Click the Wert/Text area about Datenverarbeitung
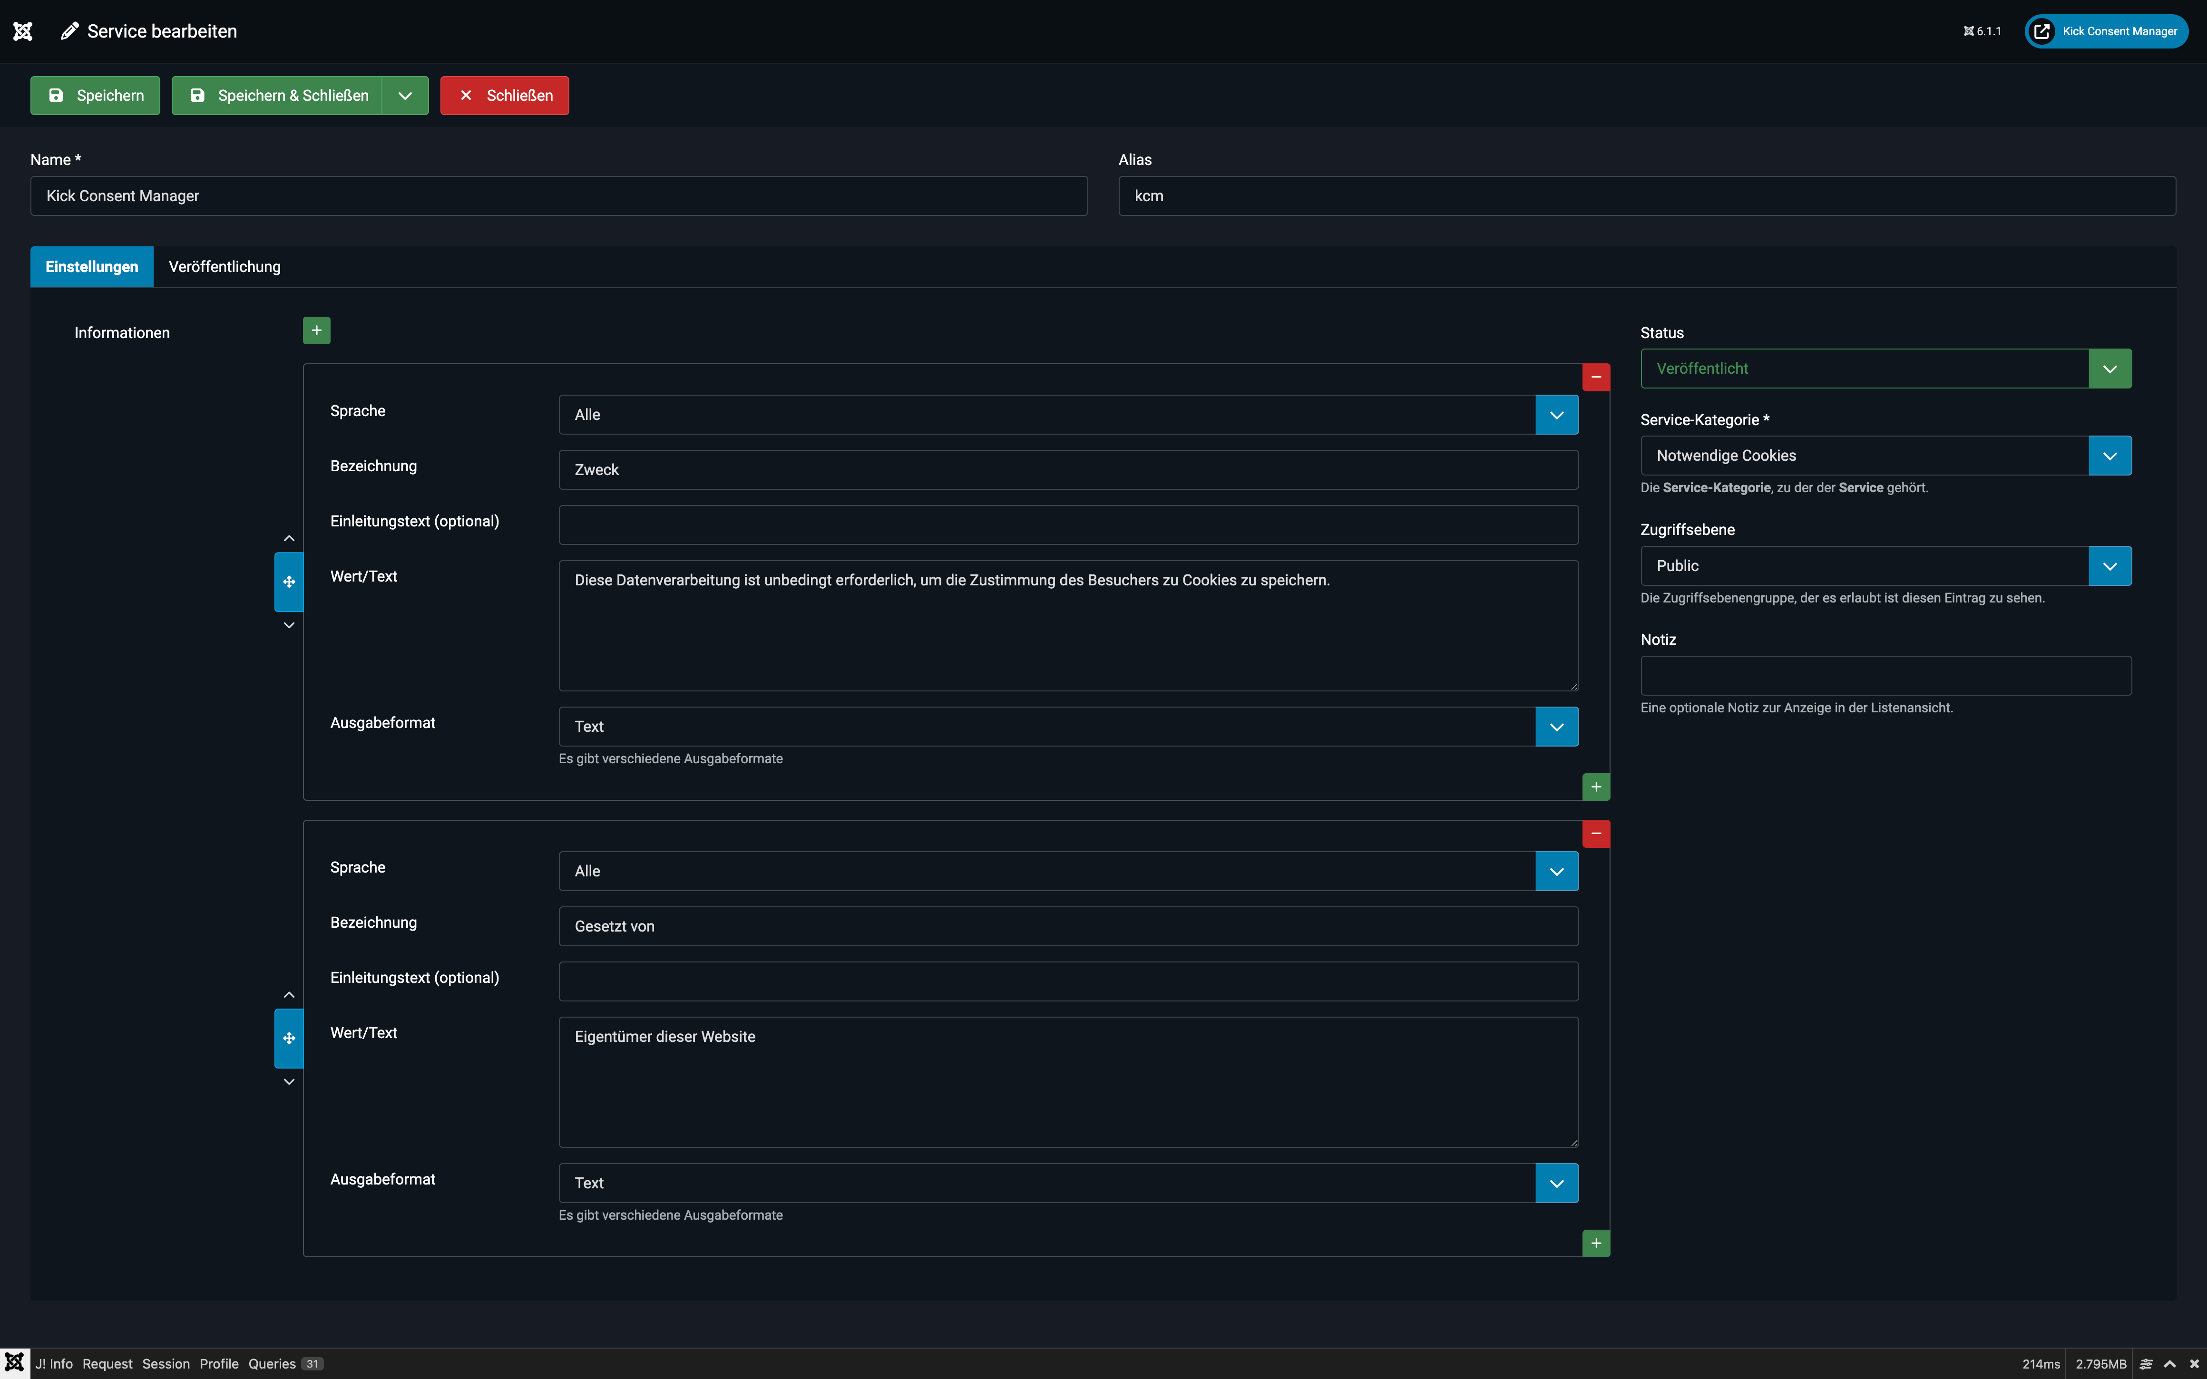This screenshot has height=1379, width=2207. [x=1069, y=626]
